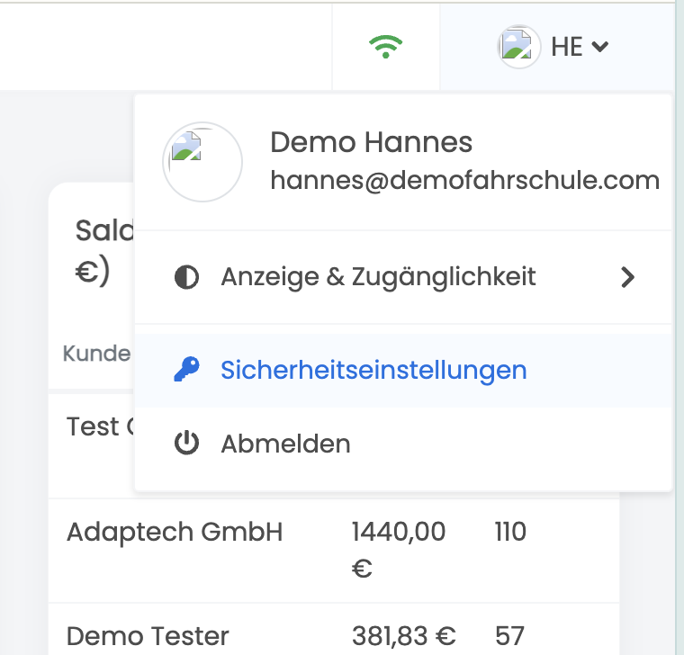Collapse the user menu using the HE chevron
The height and width of the screenshot is (655, 684).
(600, 47)
